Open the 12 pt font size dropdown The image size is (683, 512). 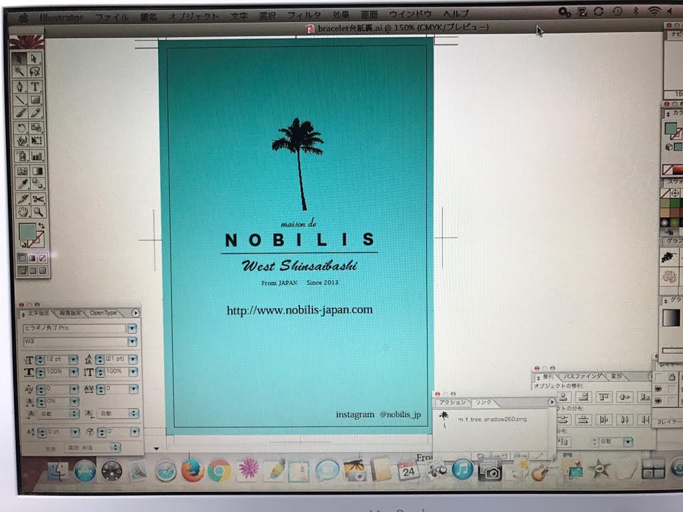pyautogui.click(x=73, y=359)
